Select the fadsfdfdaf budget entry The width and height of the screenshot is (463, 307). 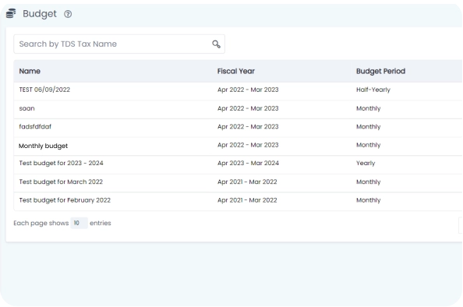tap(35, 127)
